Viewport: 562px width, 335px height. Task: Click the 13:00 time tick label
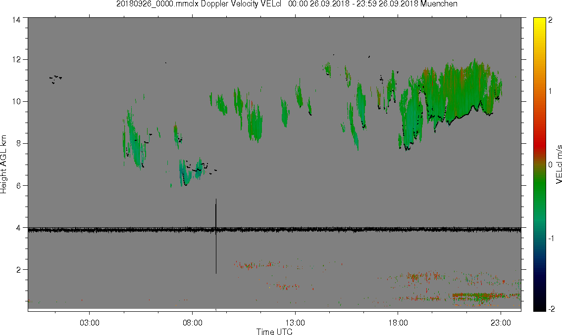coord(295,323)
